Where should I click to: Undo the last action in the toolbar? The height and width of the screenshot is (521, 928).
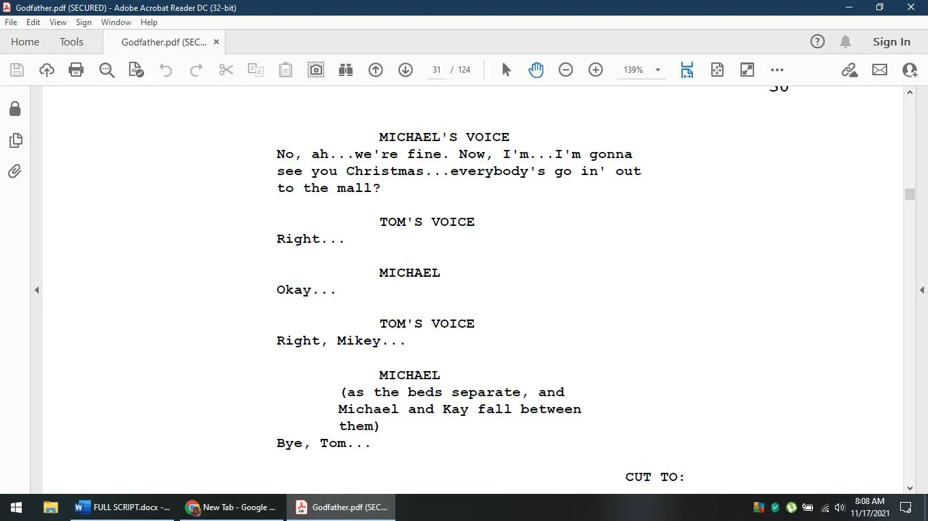coord(166,70)
